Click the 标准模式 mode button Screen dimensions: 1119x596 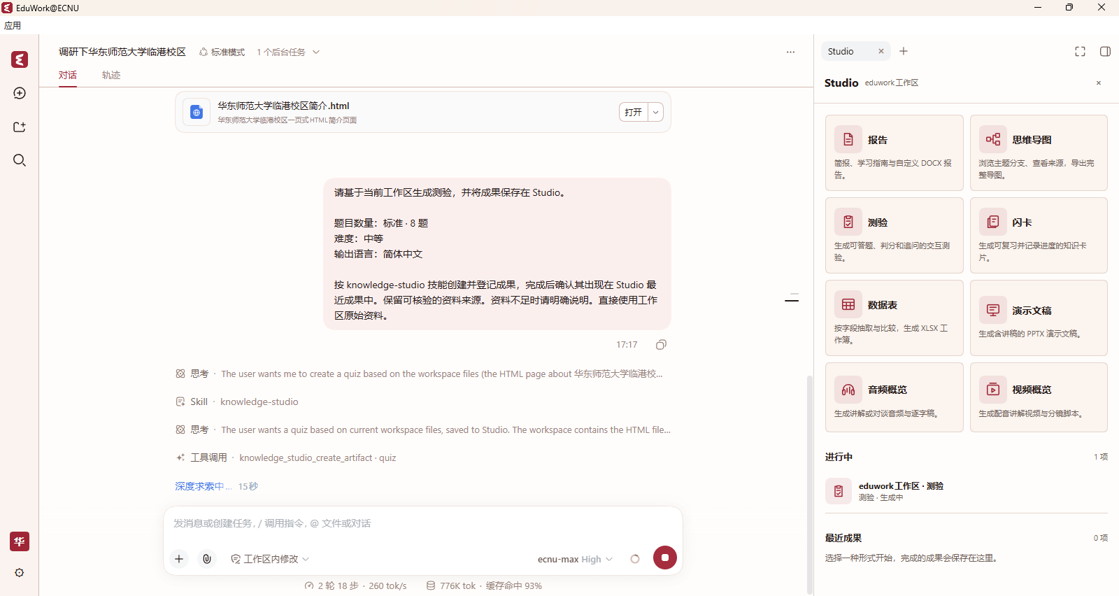[x=222, y=52]
